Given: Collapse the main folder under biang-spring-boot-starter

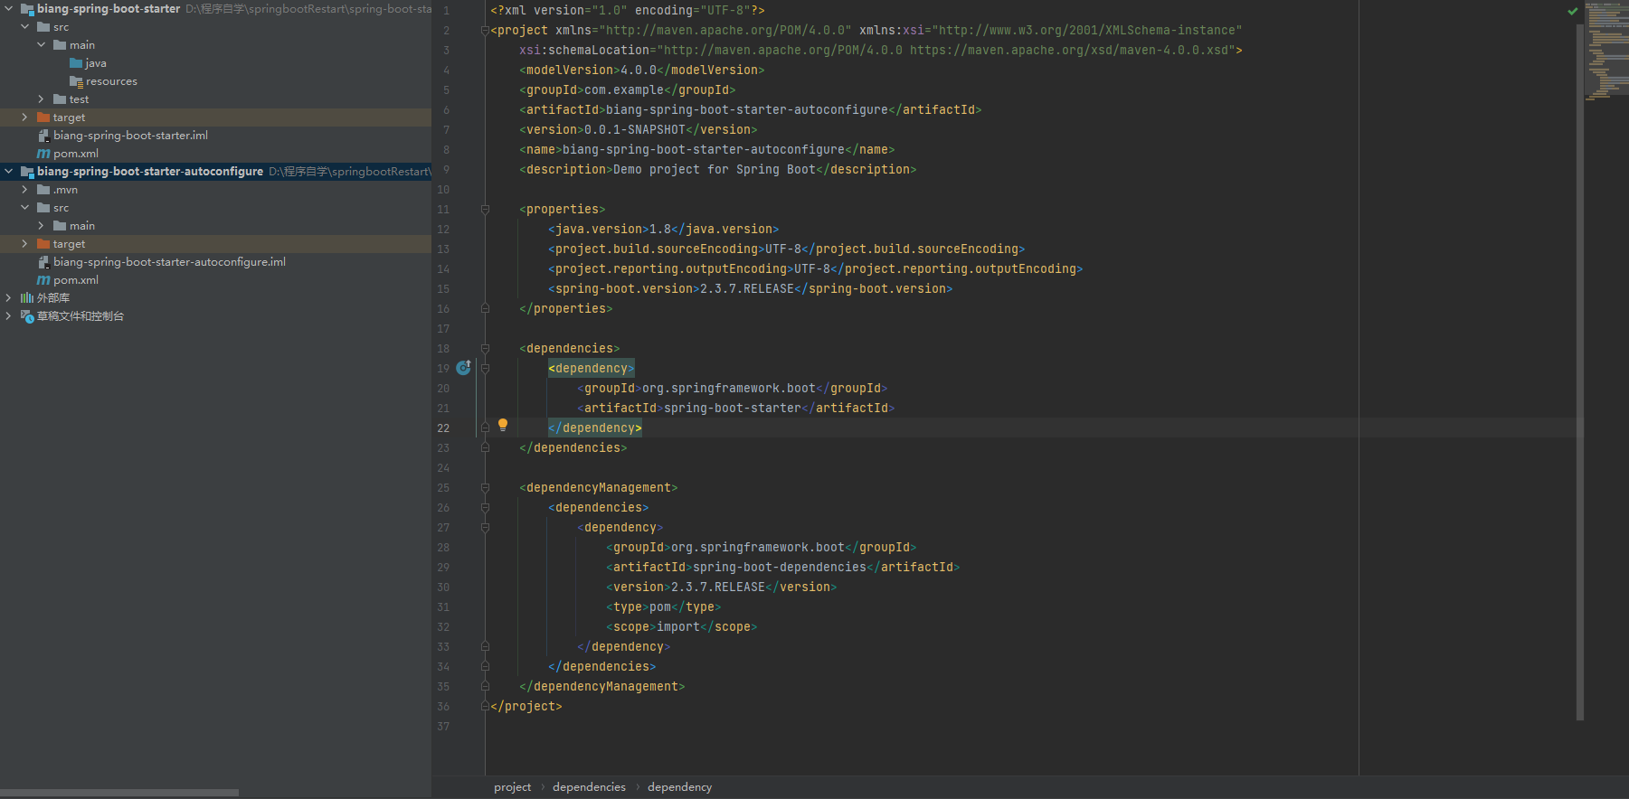Looking at the screenshot, I should 42,45.
